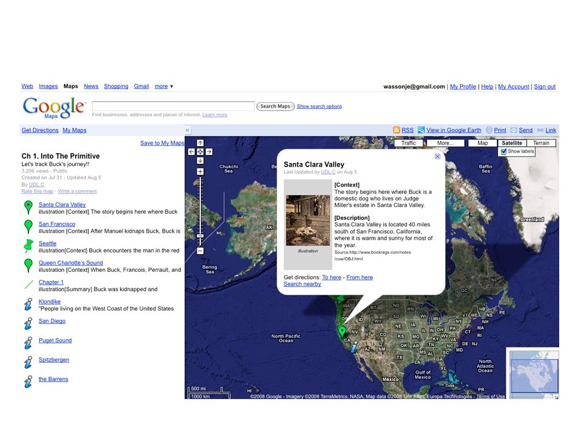
Task: Click green marker beside Queen Charlotte's Sound
Action: (28, 265)
